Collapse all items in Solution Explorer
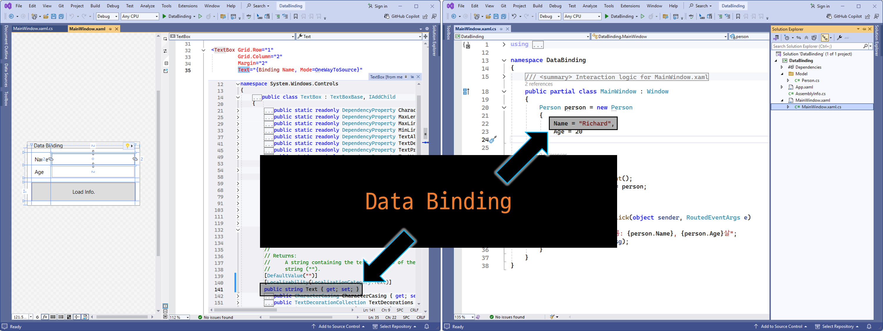Viewport: 883px width, 331px height. pyautogui.click(x=806, y=38)
